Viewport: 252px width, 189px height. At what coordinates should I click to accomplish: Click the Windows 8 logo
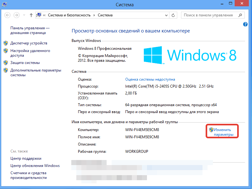[190, 55]
